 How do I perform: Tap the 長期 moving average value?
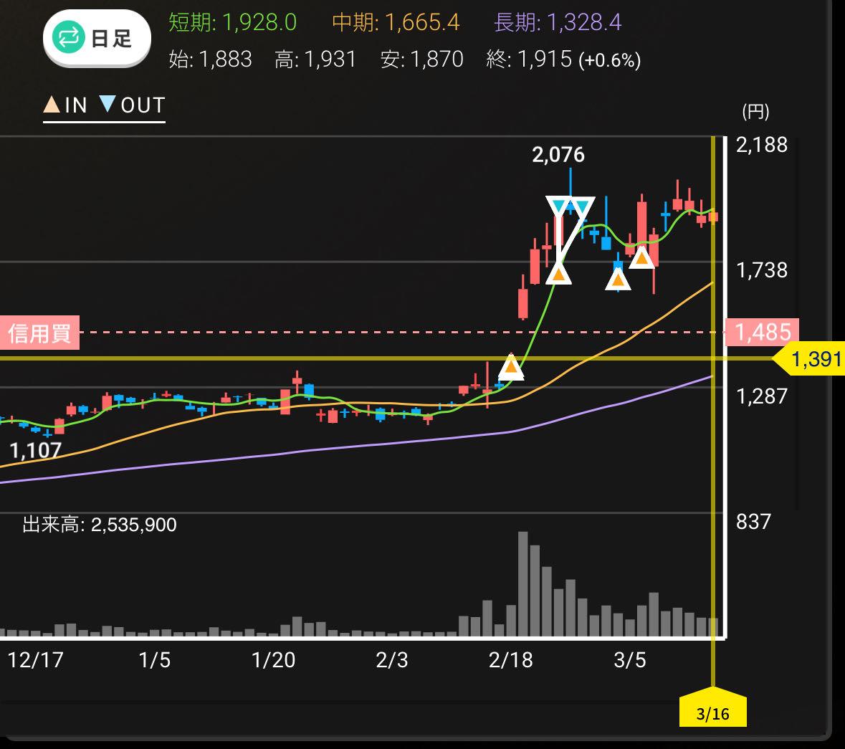(x=558, y=23)
